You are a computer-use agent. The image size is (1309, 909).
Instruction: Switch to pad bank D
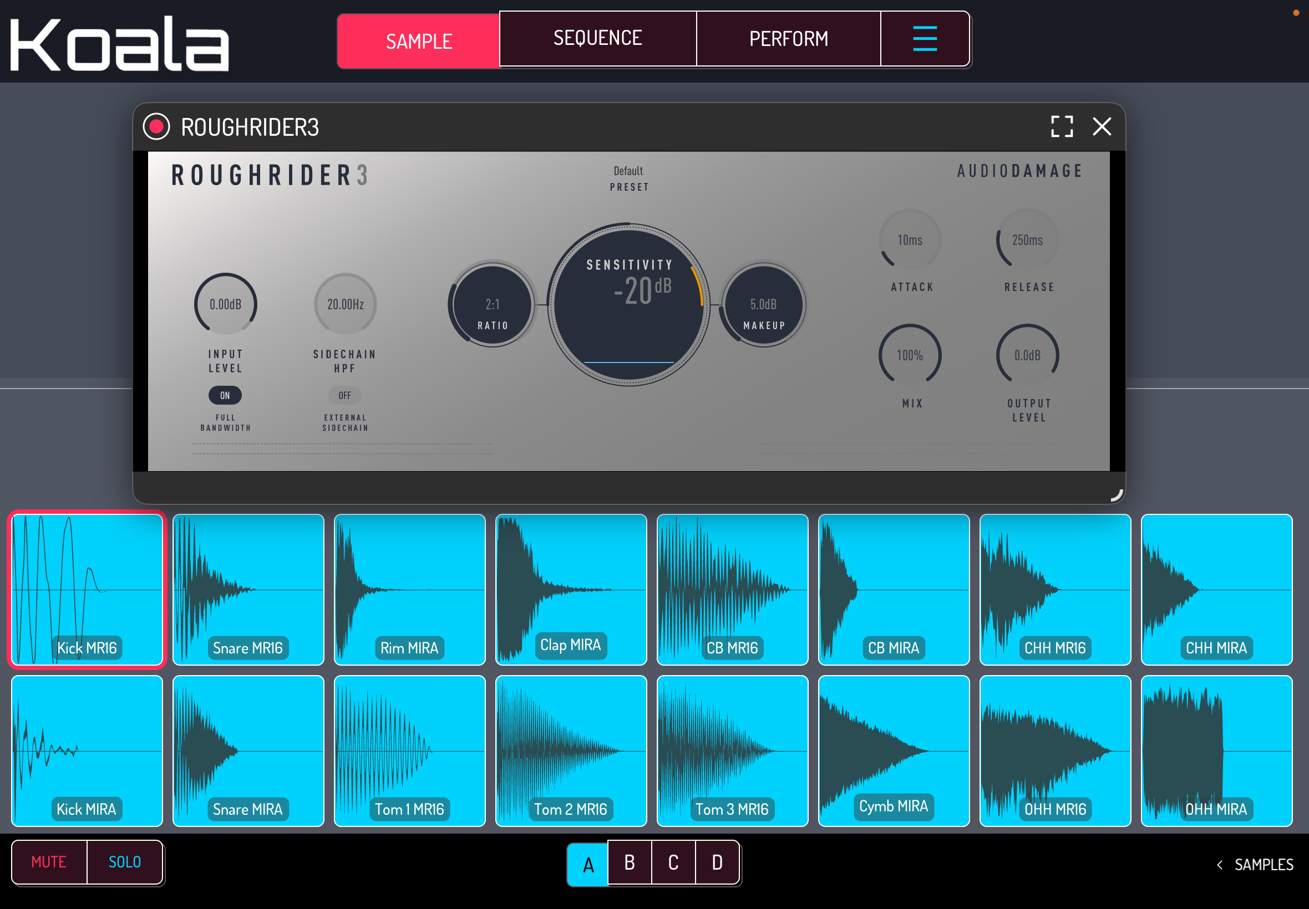pos(718,862)
